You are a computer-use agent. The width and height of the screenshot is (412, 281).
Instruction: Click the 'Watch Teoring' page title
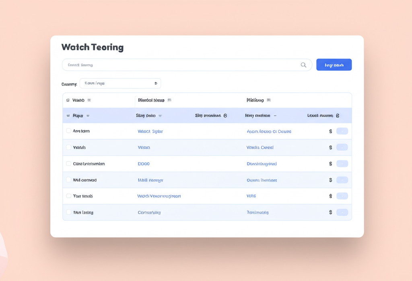tap(93, 47)
